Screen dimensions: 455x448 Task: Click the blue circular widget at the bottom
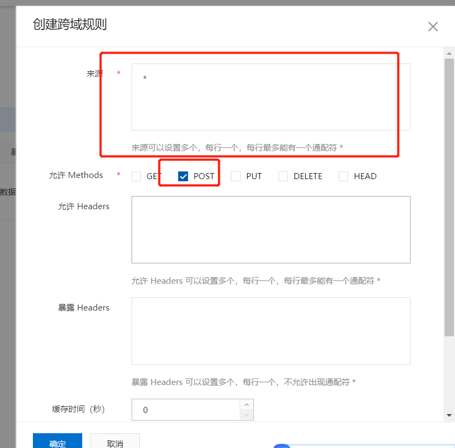[282, 445]
